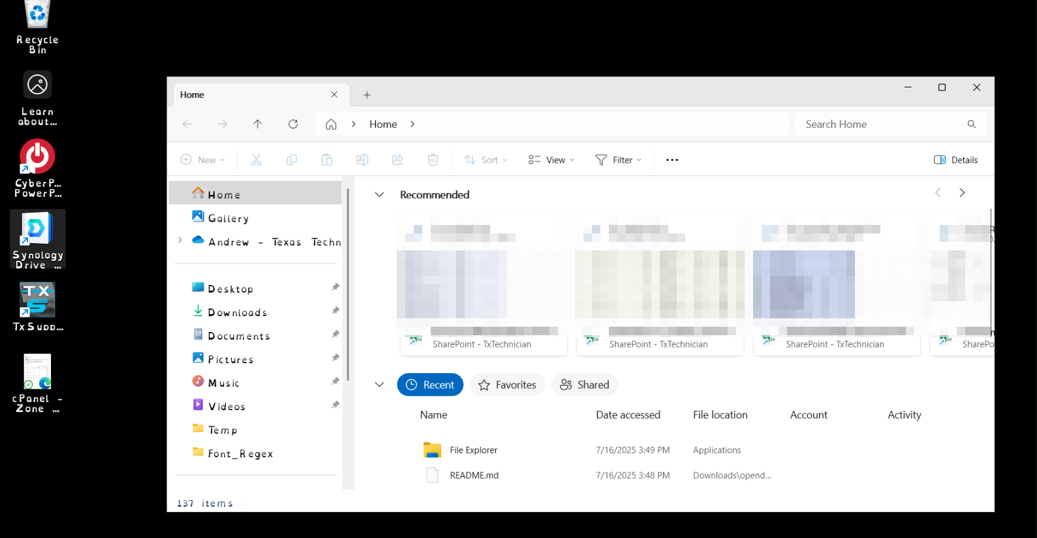Unpin Videos using its pin icon
1037x538 pixels.
tap(335, 405)
